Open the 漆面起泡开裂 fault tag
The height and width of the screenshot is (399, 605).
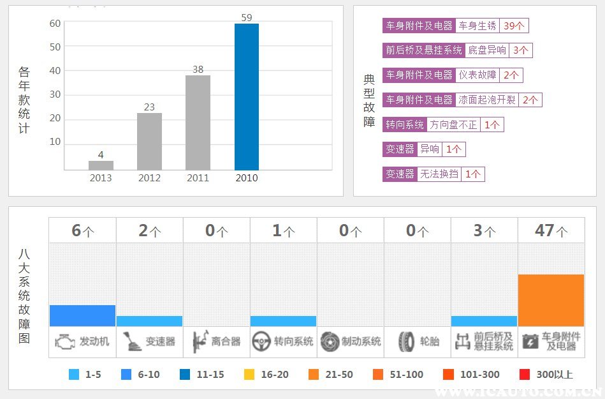coord(487,100)
